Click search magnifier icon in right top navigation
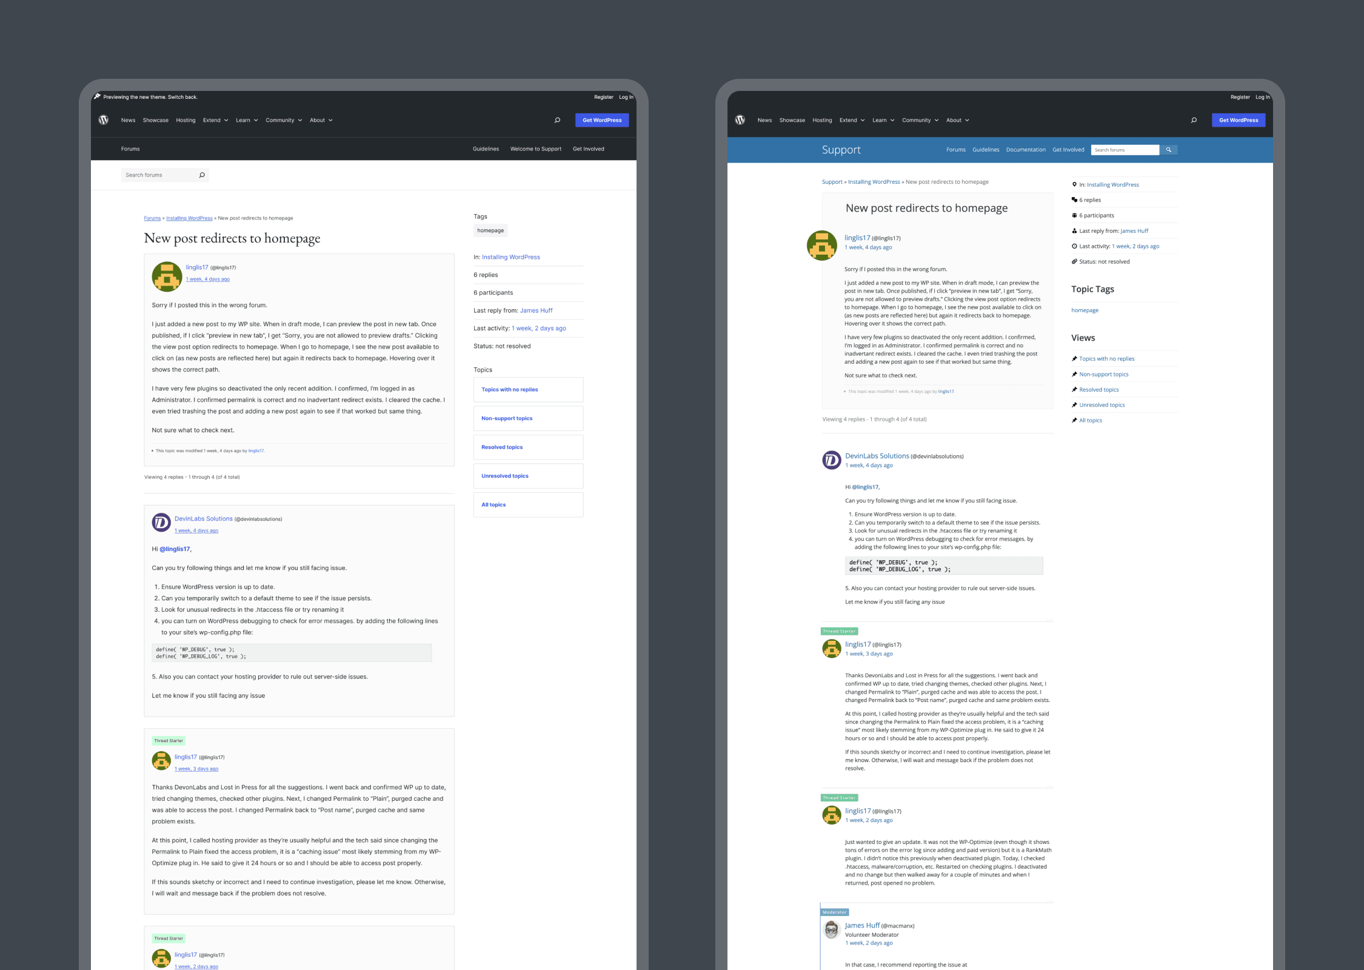Screen dimensions: 1364x970 (x=1194, y=120)
